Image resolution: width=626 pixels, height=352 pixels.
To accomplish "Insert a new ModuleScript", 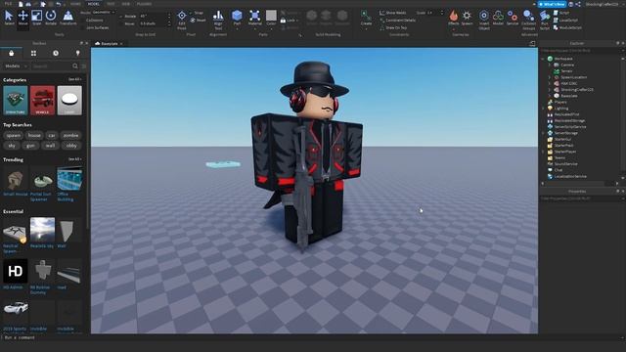I will pos(567,27).
